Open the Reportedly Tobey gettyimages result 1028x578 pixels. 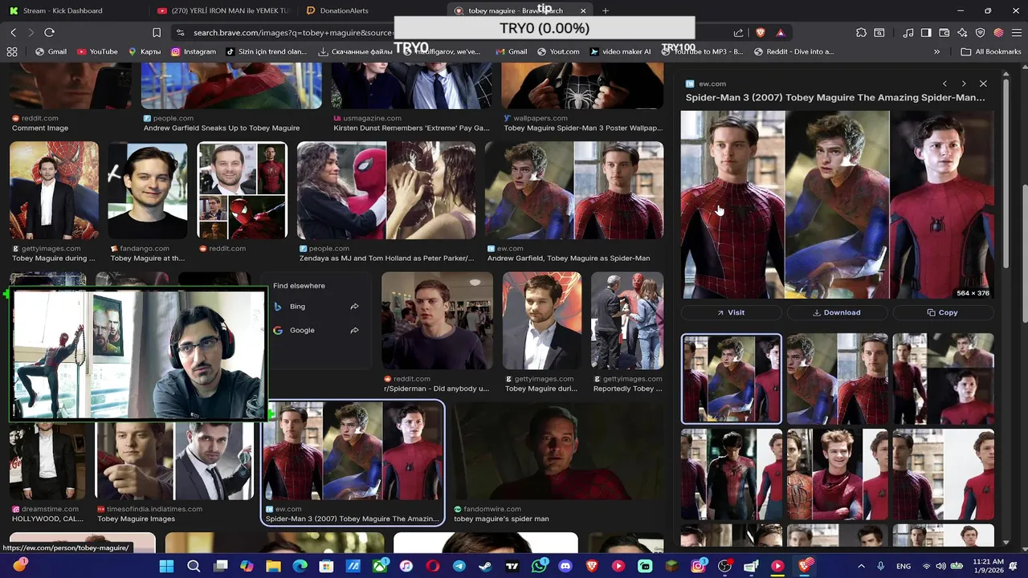(627, 320)
